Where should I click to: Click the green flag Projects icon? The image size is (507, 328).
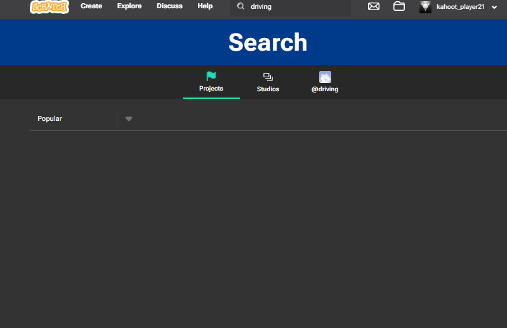[211, 77]
